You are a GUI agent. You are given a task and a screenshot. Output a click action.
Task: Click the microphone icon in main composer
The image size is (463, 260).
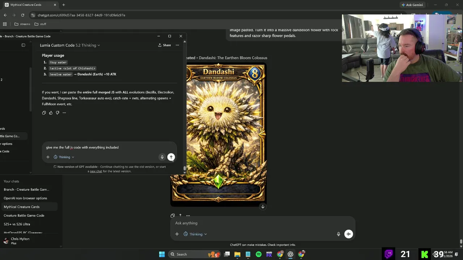339,234
